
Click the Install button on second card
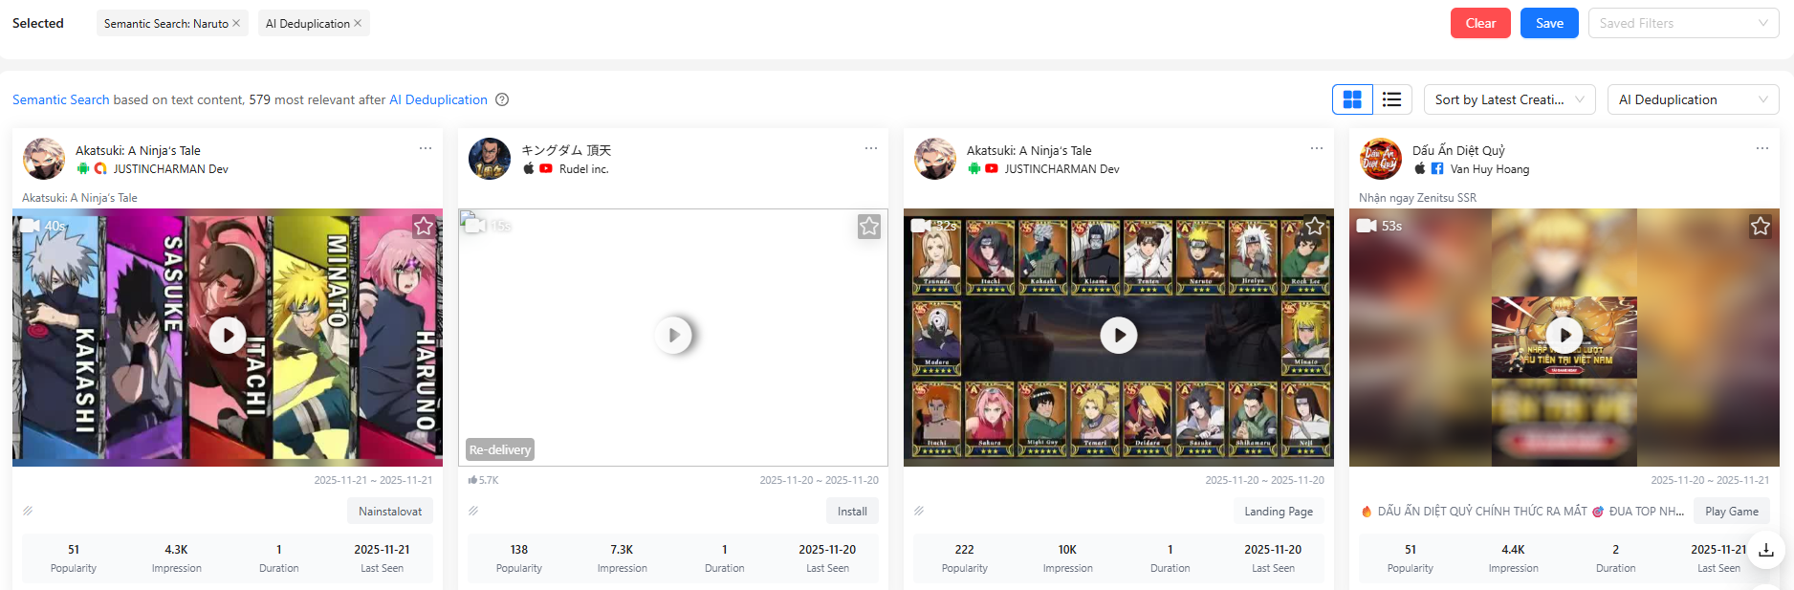coord(852,511)
